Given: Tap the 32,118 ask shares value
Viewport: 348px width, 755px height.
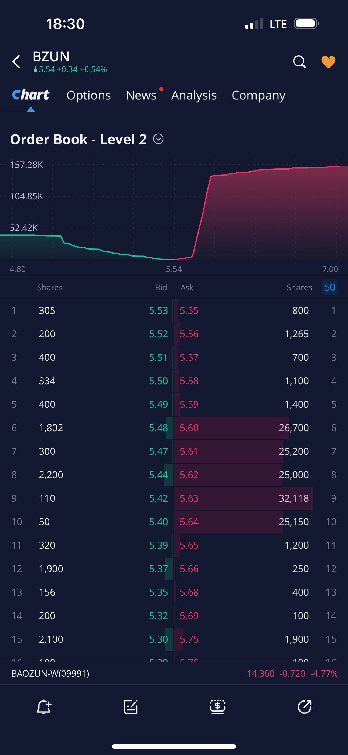Looking at the screenshot, I should [x=294, y=498].
